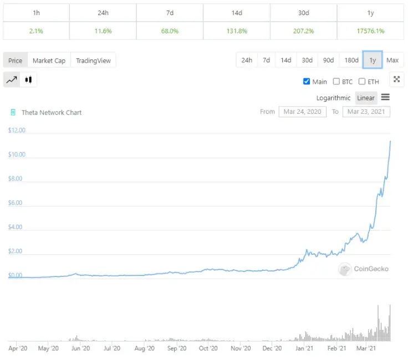Enable the ETH comparison checkbox
Screen dimensions: 408x357
click(361, 82)
